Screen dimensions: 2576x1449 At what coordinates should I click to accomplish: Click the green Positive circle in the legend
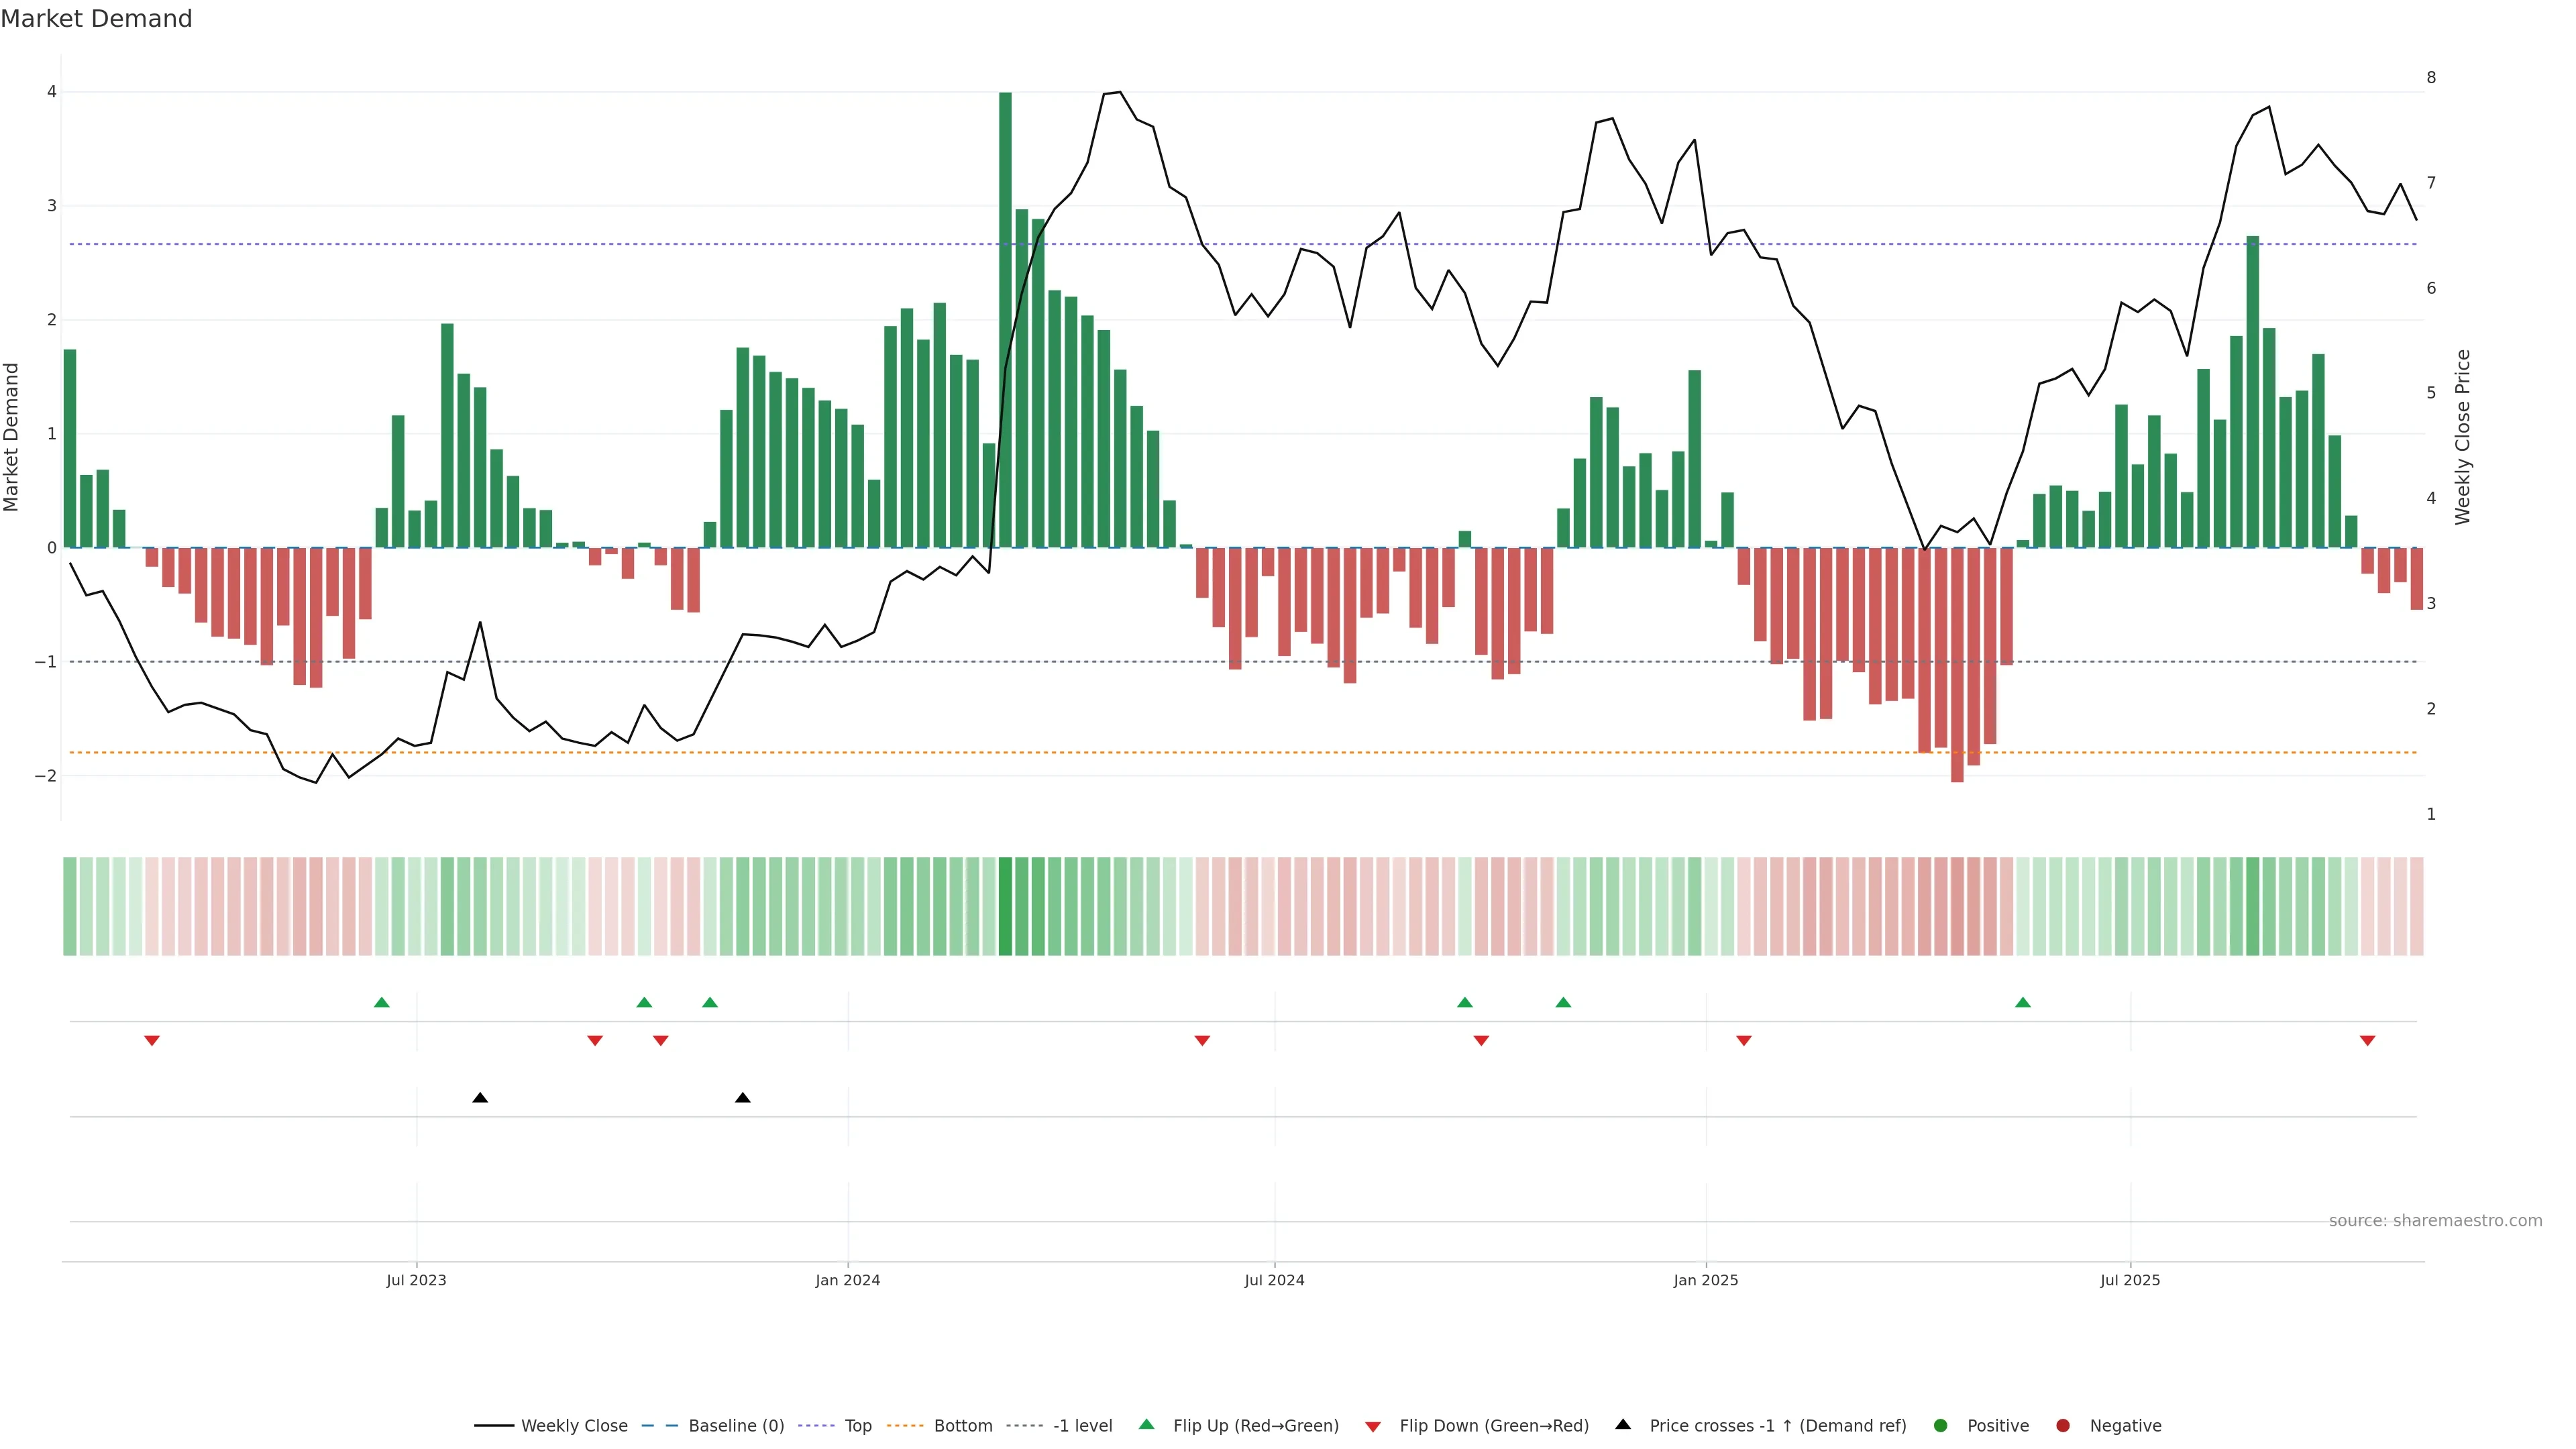[x=1941, y=1426]
